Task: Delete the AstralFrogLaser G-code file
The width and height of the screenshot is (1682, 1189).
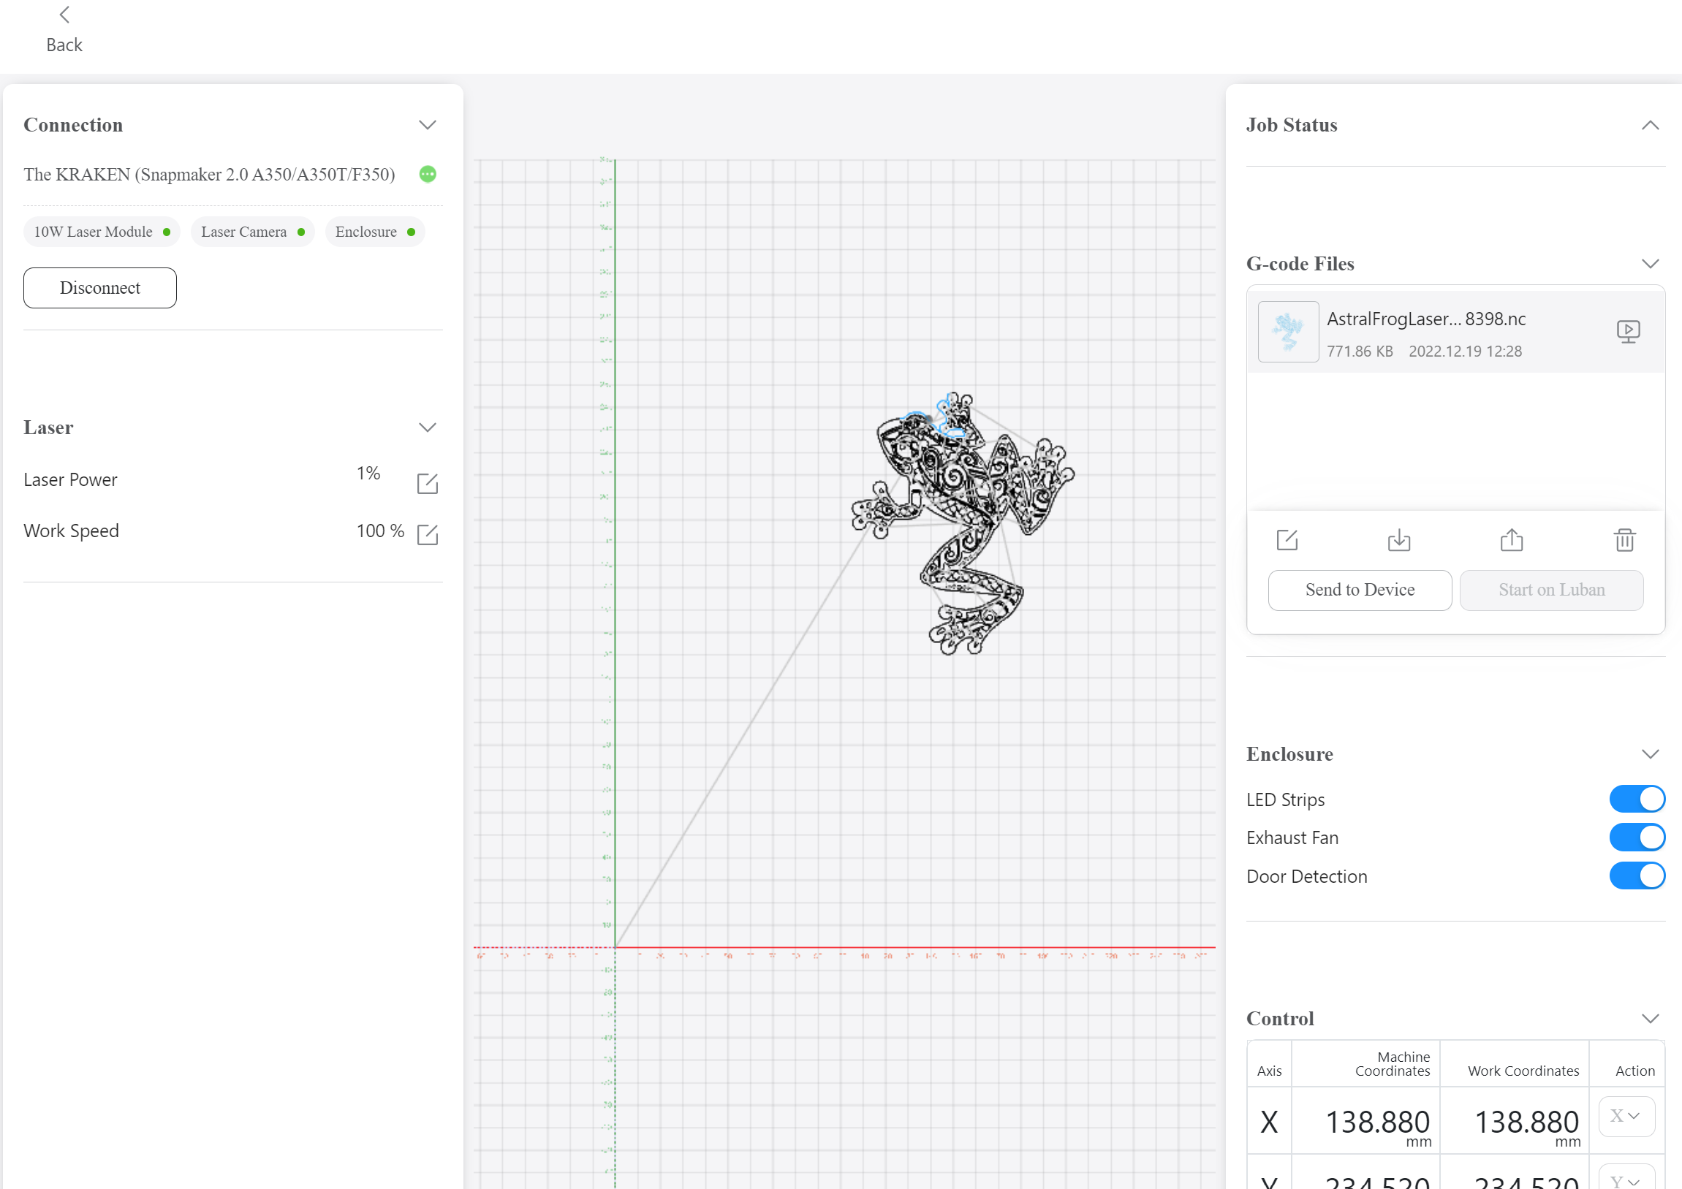Action: pos(1625,540)
